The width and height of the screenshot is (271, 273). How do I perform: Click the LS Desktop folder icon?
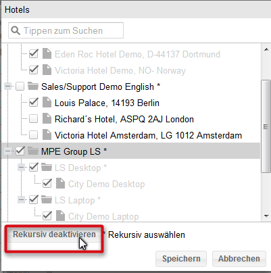pyautogui.click(x=47, y=168)
